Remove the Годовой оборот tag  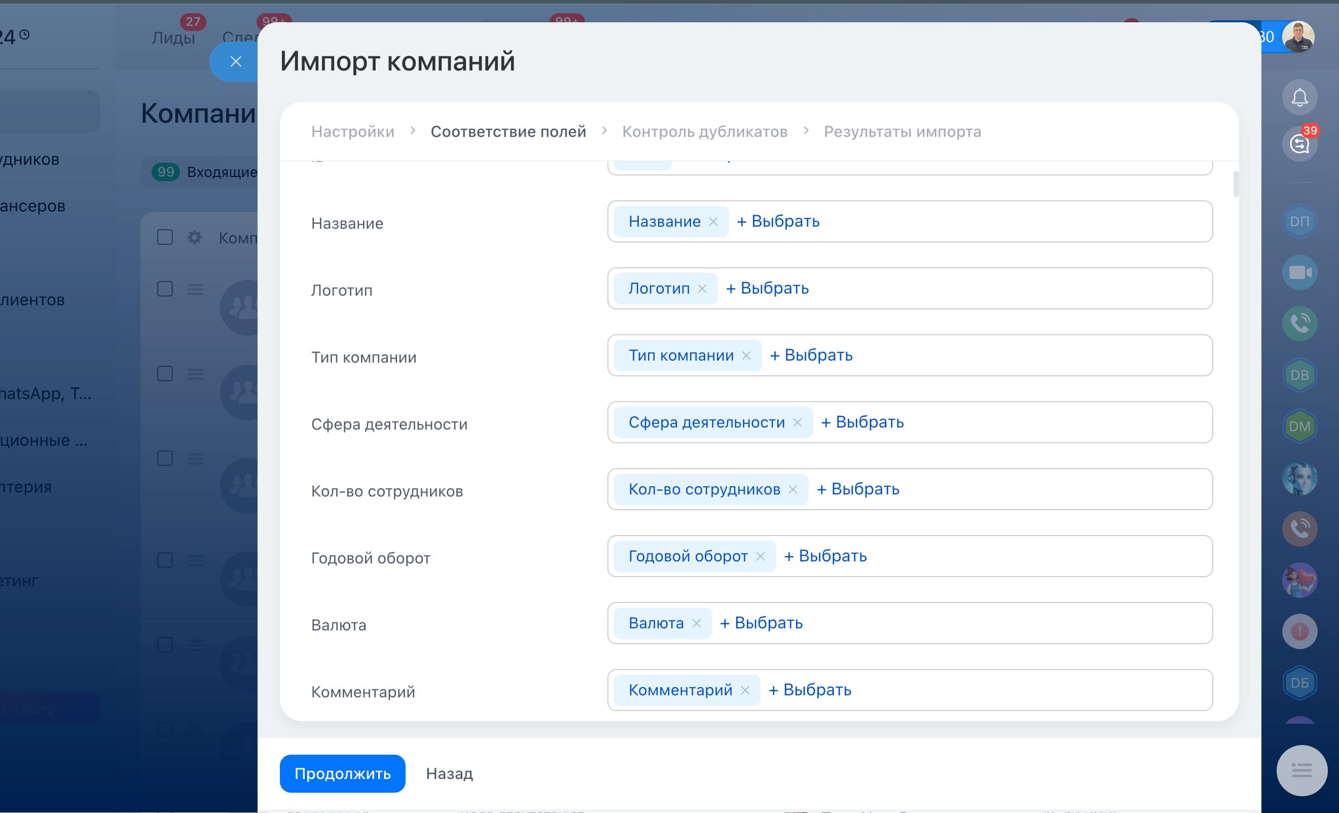click(760, 556)
